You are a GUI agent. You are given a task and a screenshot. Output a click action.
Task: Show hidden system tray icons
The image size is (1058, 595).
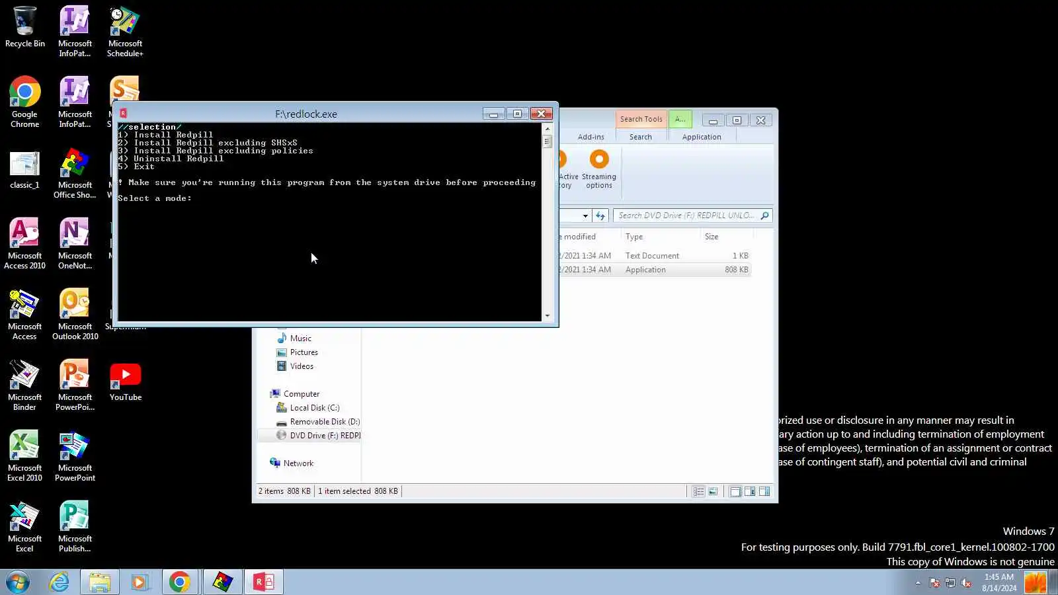918,582
